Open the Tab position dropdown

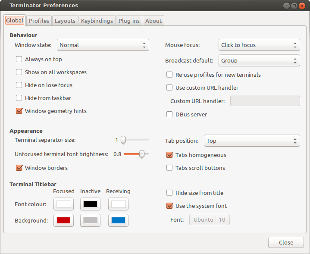(252, 141)
